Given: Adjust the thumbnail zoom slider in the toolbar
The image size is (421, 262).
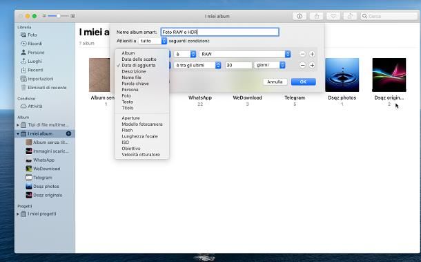Looking at the screenshot, I should pyautogui.click(x=59, y=16).
